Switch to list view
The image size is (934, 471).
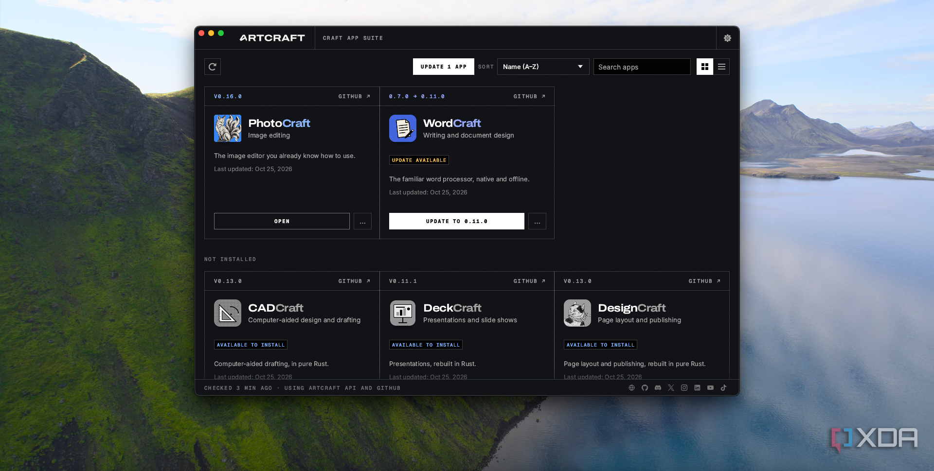(721, 67)
